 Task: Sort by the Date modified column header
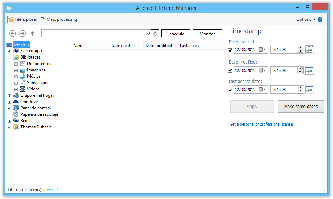coord(161,46)
